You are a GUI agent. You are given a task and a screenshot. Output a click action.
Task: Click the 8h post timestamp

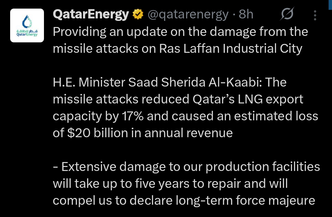tap(246, 14)
